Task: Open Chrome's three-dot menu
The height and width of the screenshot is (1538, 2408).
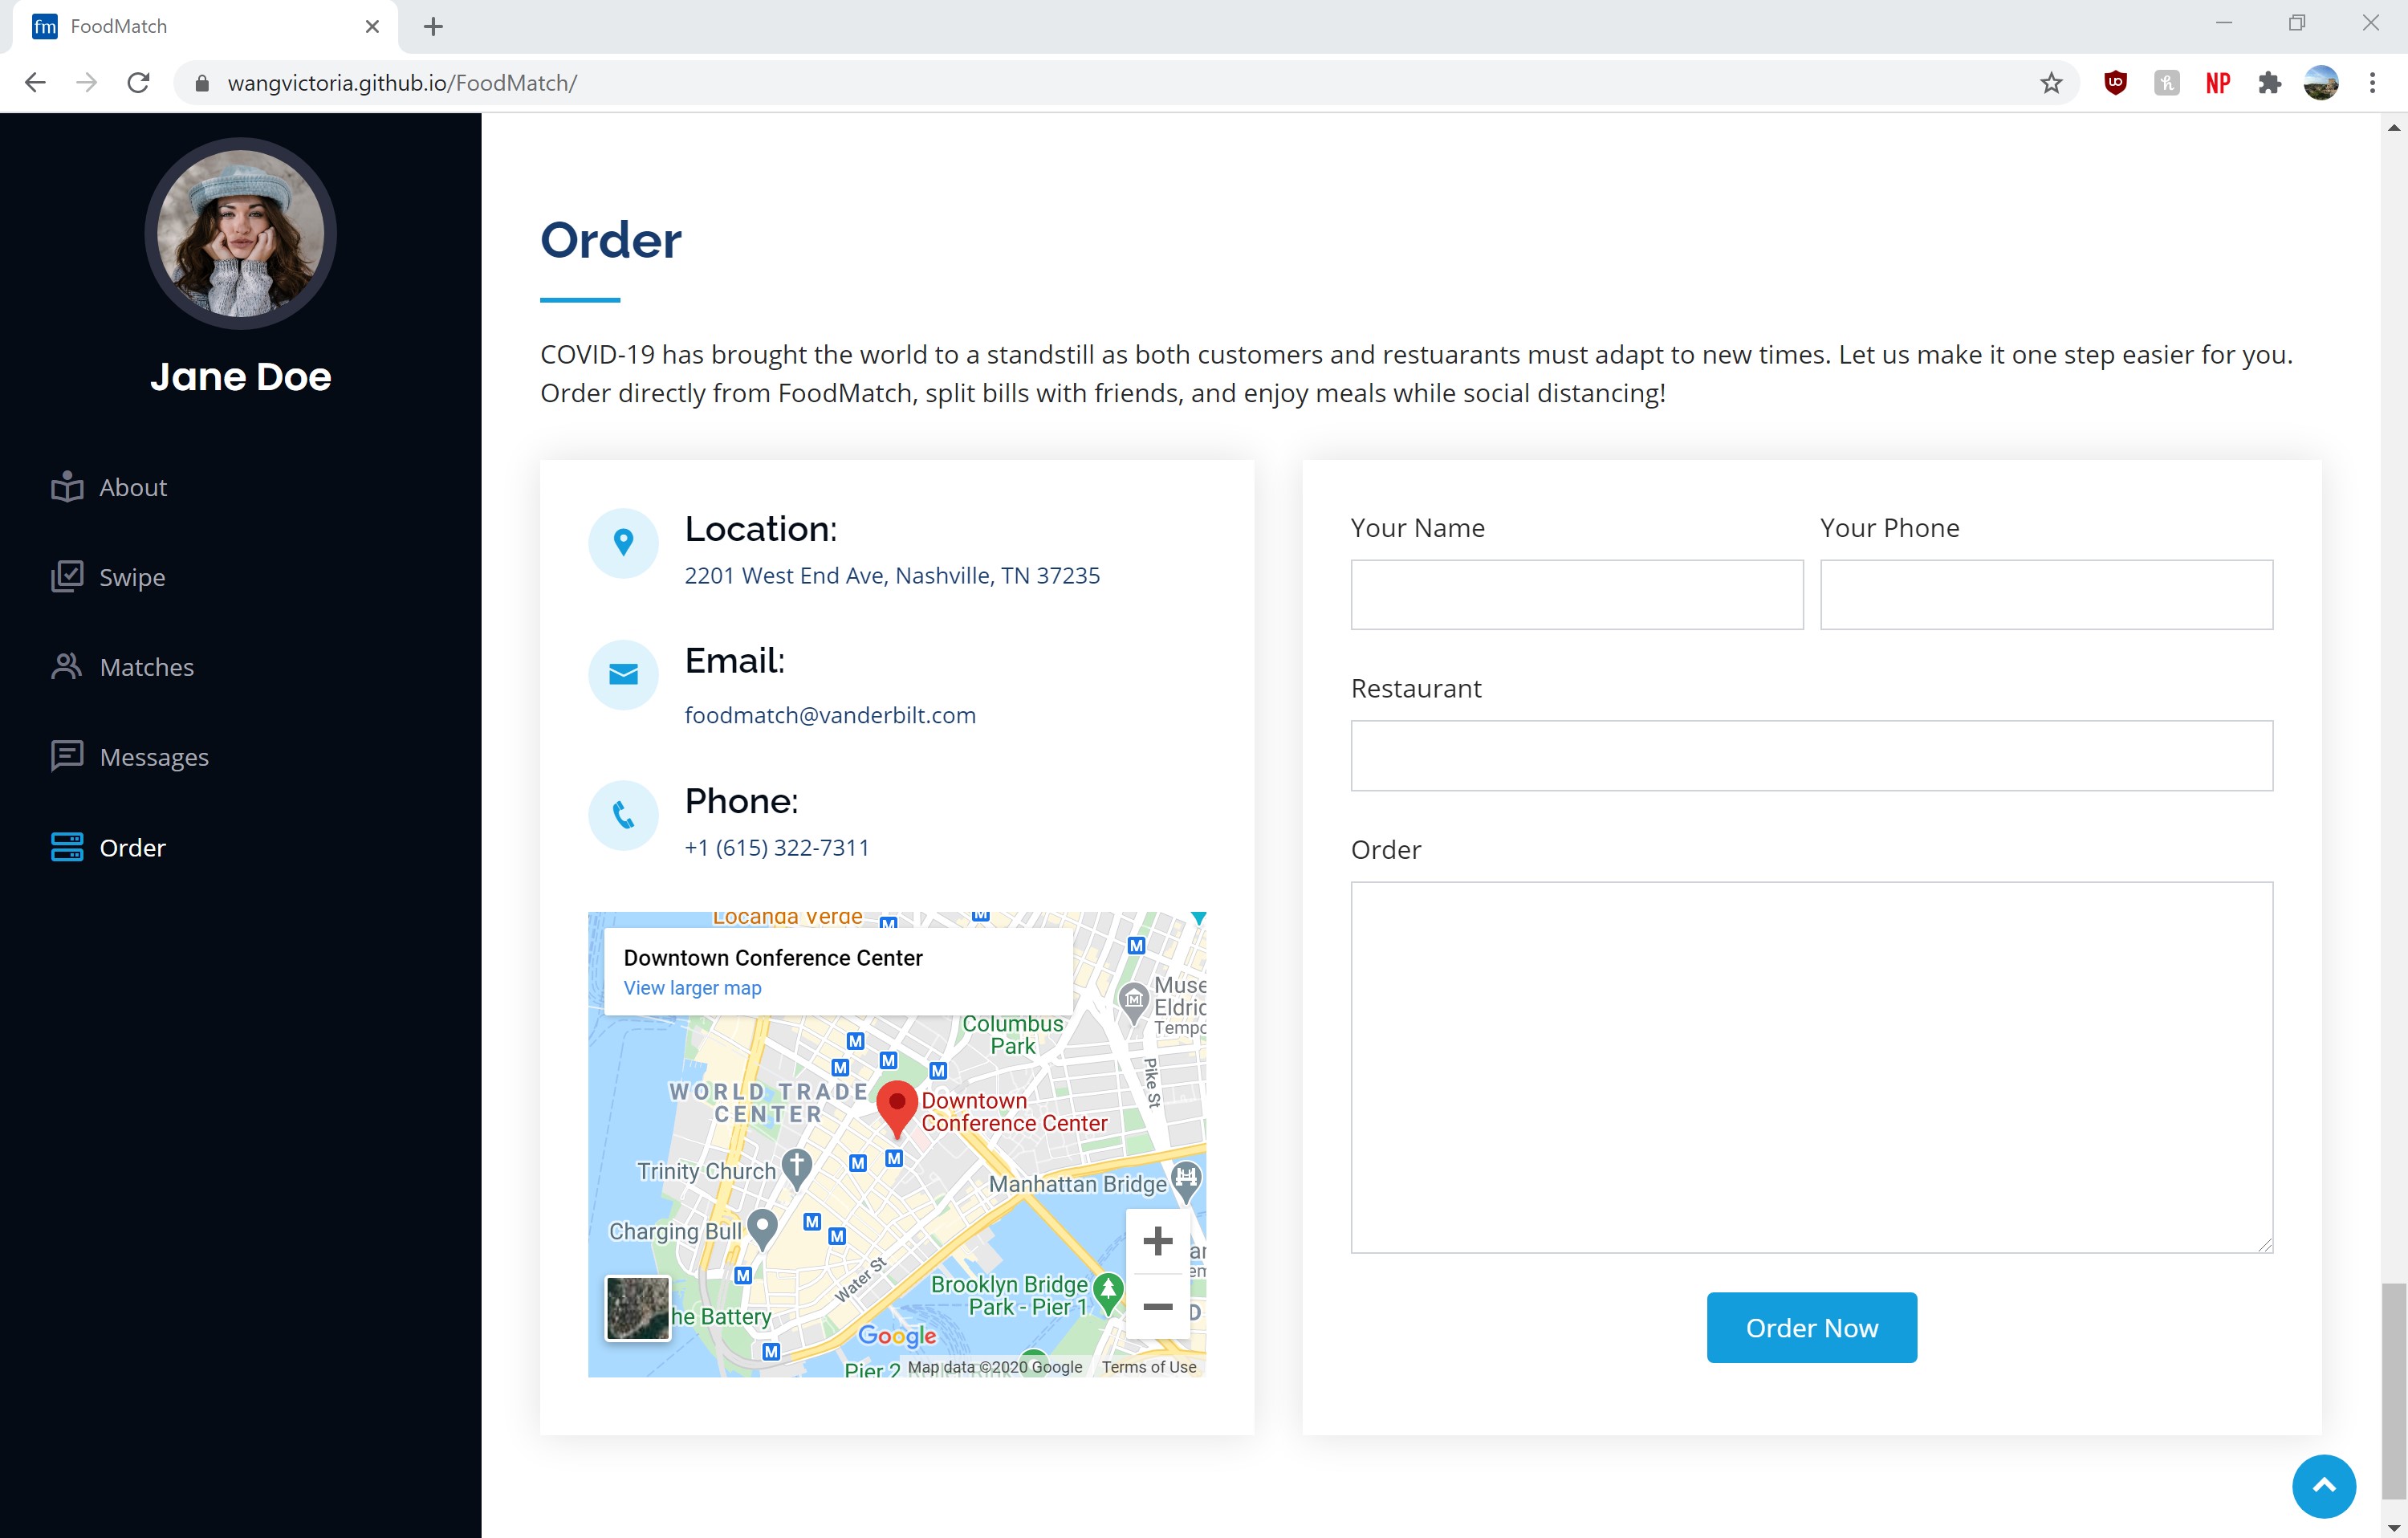Action: (x=2371, y=83)
